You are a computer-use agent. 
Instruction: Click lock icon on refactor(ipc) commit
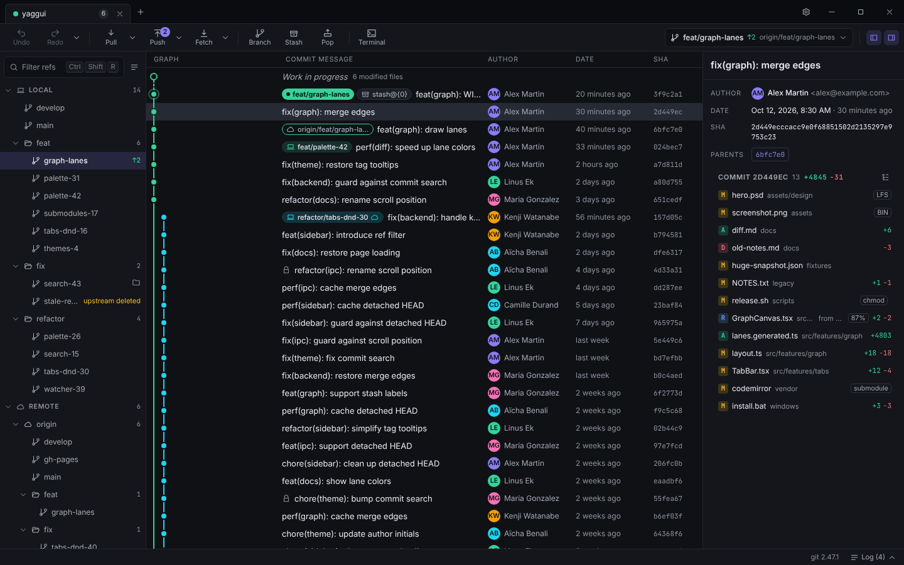click(286, 270)
